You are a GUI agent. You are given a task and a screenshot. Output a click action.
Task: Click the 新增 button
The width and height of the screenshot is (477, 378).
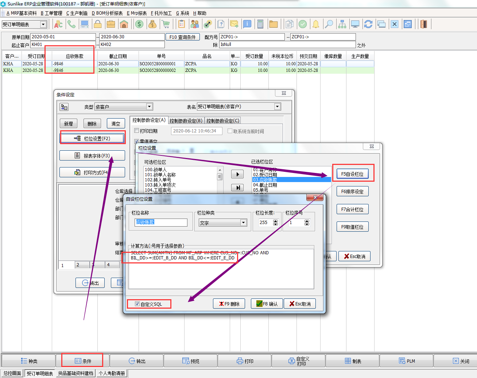click(x=69, y=124)
